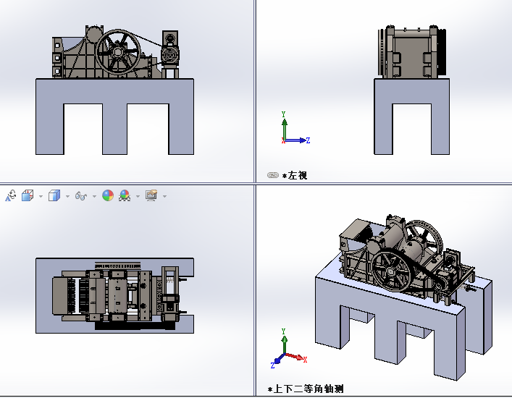Expand the Apply Scene dropdown arrow
This screenshot has height=398, width=512.
(x=138, y=196)
